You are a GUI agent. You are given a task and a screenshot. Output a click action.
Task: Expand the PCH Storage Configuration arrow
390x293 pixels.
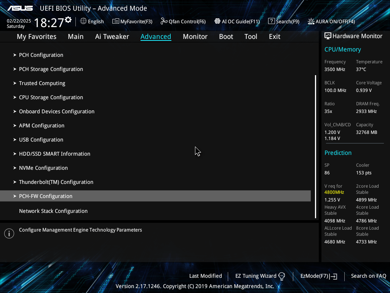point(15,69)
